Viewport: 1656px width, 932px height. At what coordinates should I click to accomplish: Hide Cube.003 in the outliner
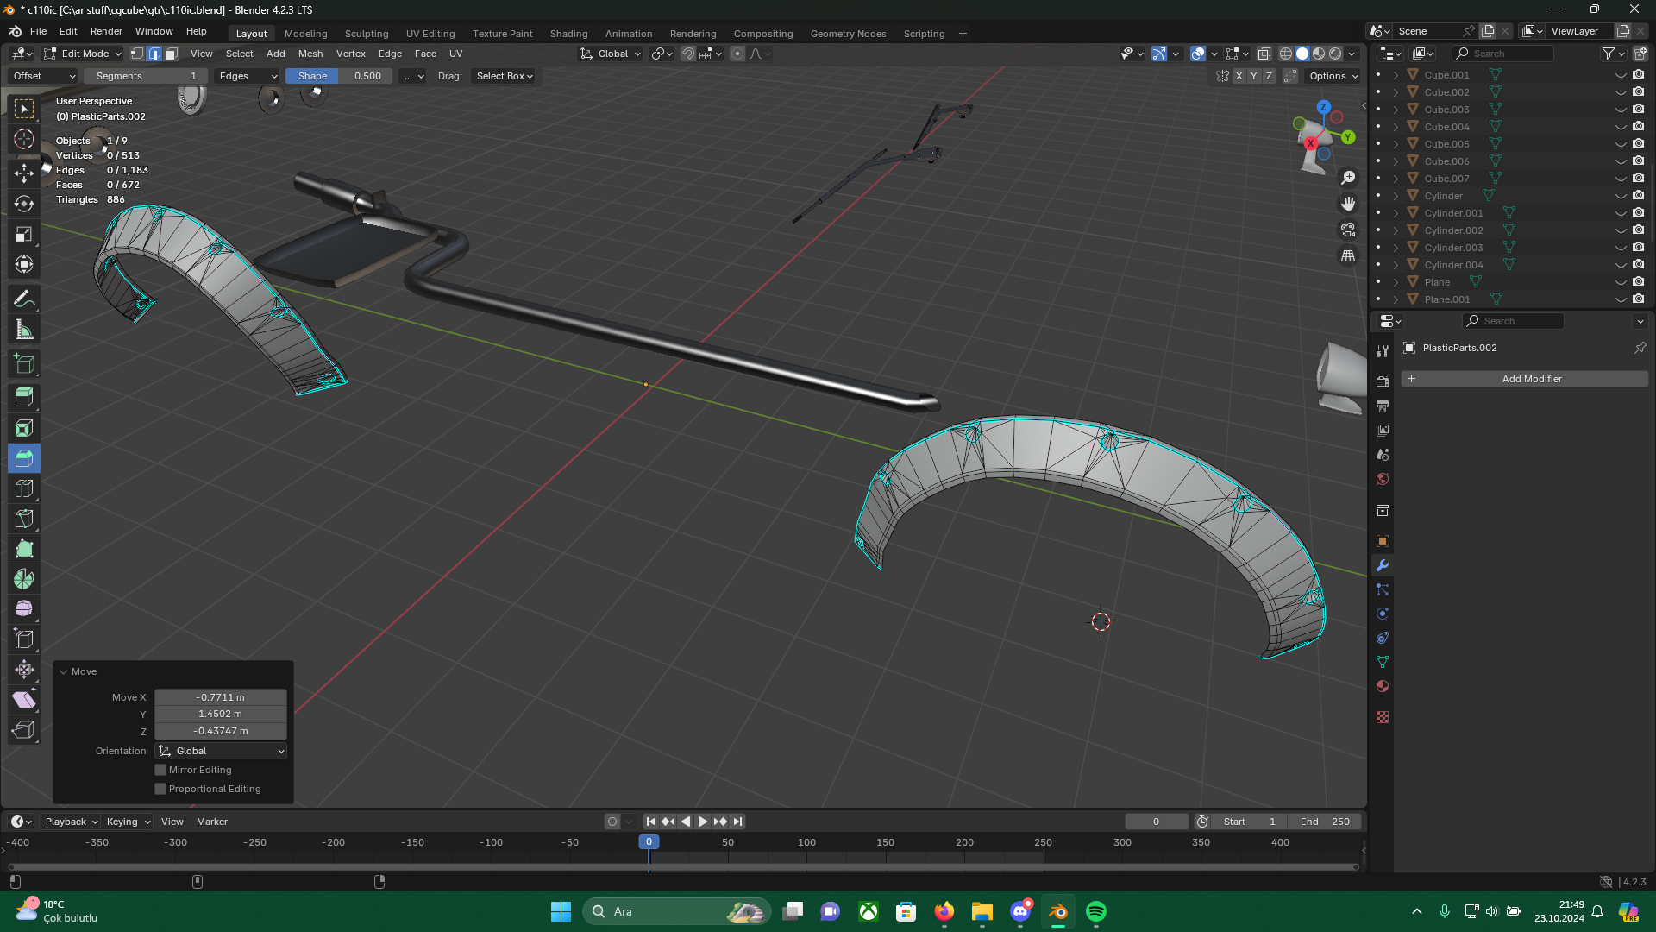(x=1621, y=110)
